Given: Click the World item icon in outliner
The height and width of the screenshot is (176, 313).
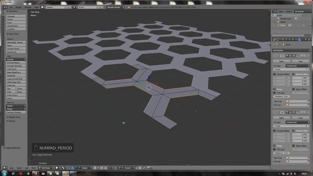Looking at the screenshot, I should tap(279, 22).
